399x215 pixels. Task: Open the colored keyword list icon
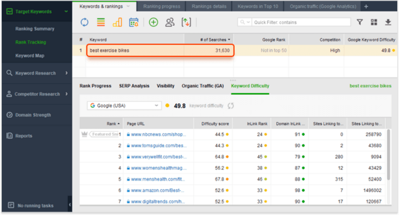point(101,22)
